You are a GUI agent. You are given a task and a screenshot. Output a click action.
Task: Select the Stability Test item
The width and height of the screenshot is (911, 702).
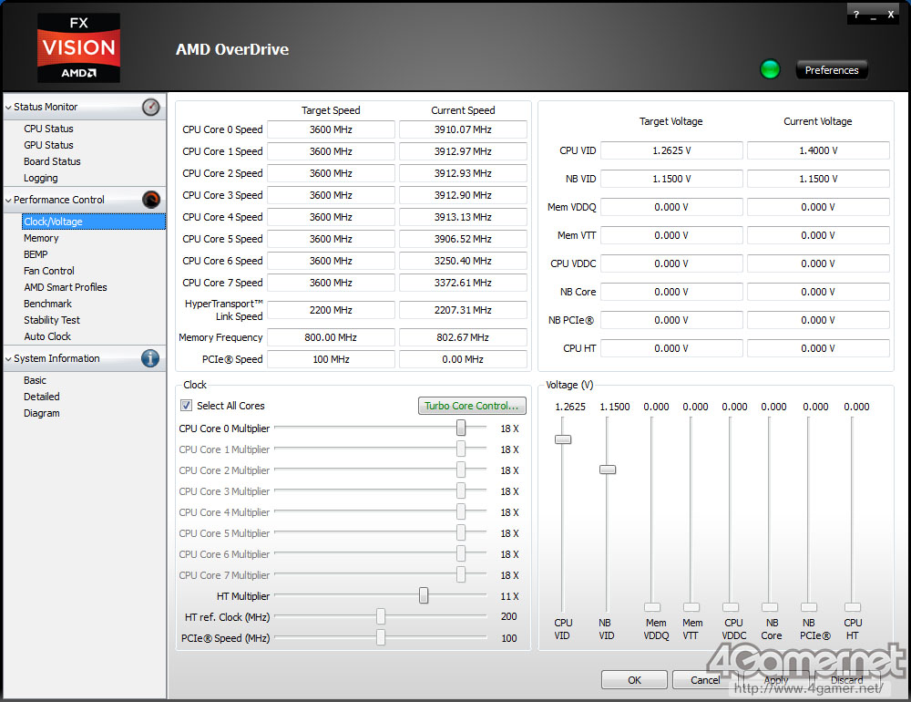(52, 320)
